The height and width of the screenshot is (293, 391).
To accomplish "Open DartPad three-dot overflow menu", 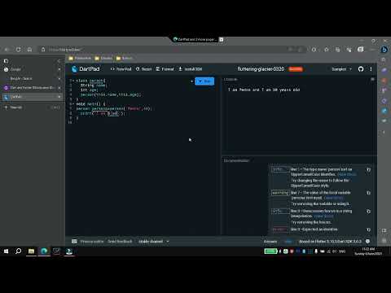I will [371, 69].
